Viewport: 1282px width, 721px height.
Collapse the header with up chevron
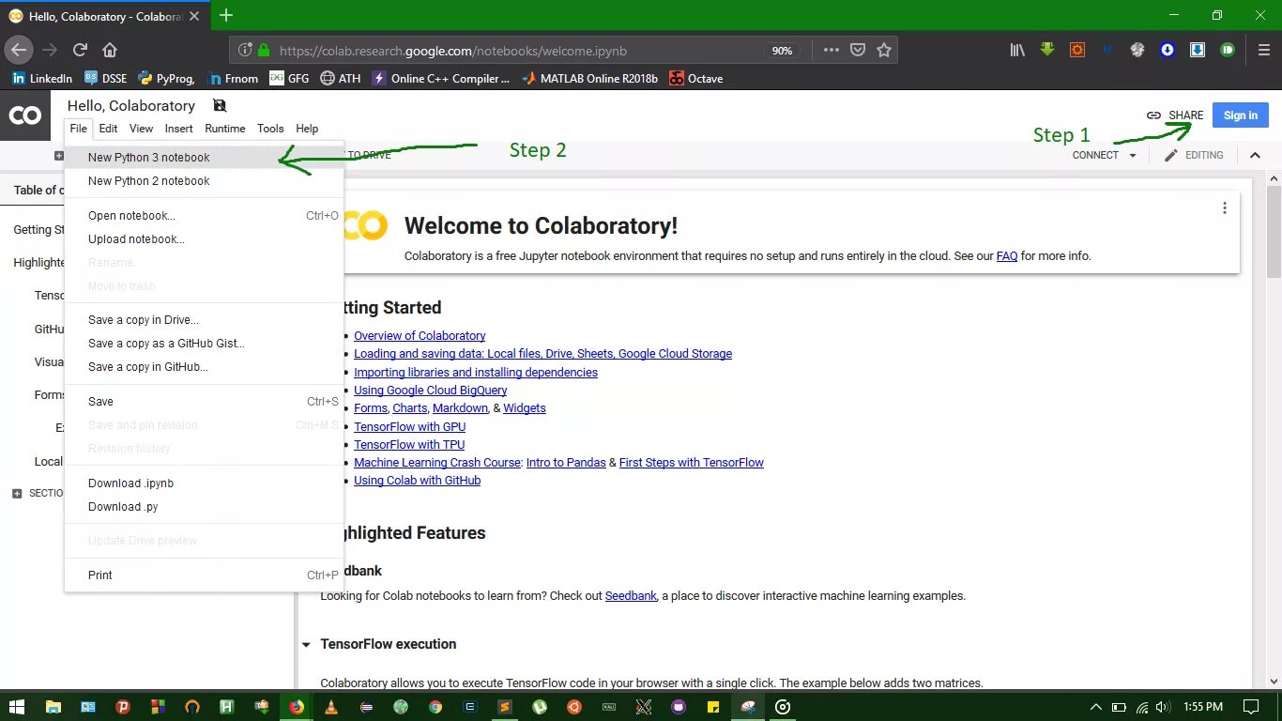pyautogui.click(x=1255, y=155)
